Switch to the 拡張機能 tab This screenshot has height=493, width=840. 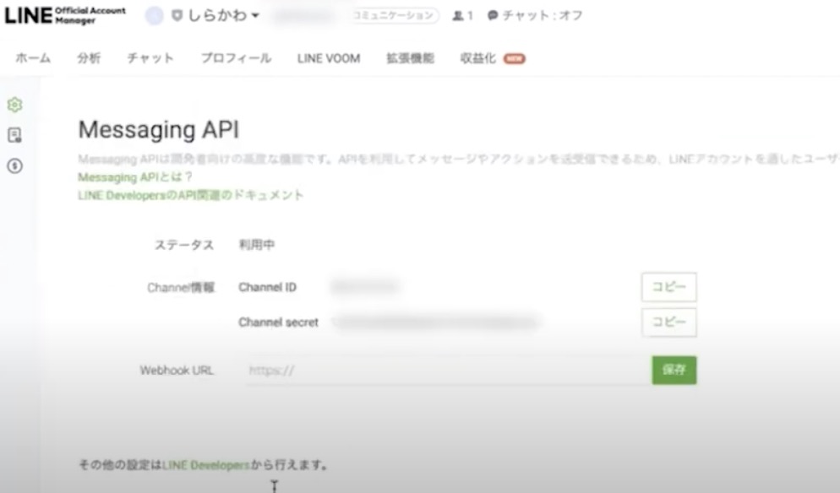[x=411, y=58]
